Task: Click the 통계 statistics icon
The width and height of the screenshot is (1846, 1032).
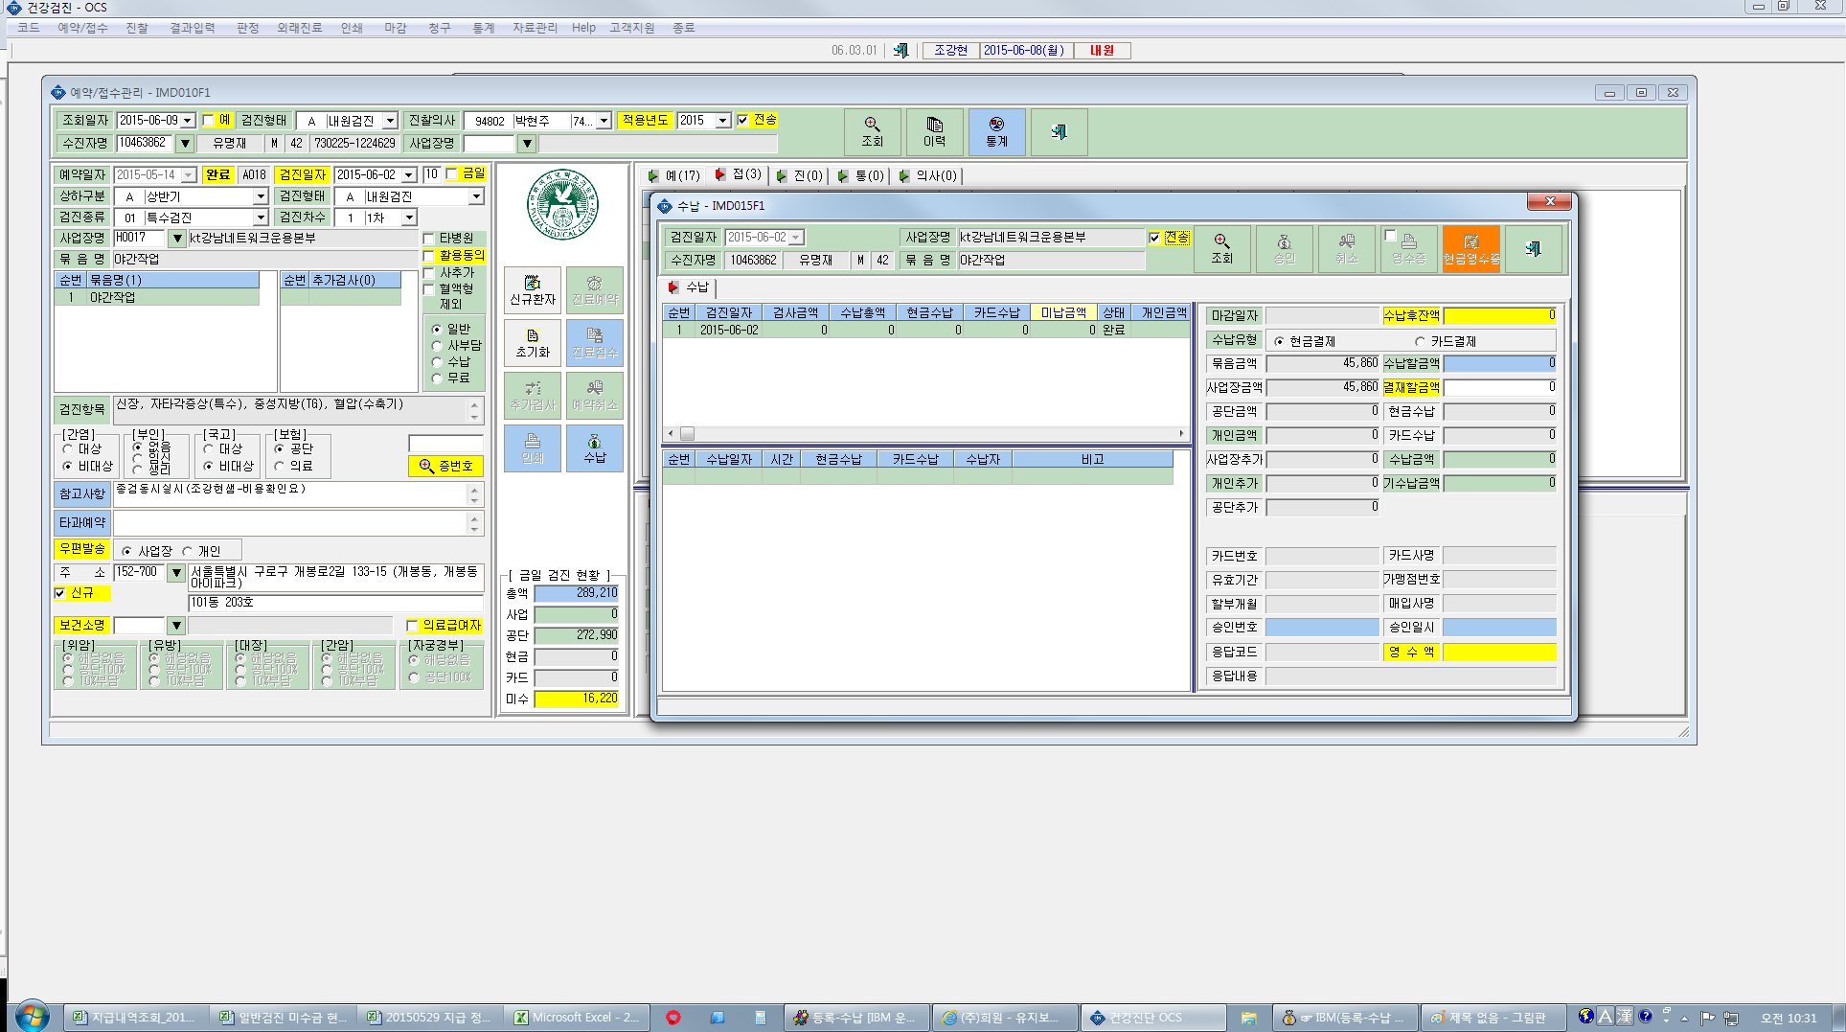Action: [996, 132]
